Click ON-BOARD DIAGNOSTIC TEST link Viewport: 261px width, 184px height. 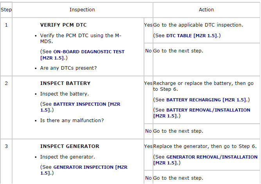[89, 51]
